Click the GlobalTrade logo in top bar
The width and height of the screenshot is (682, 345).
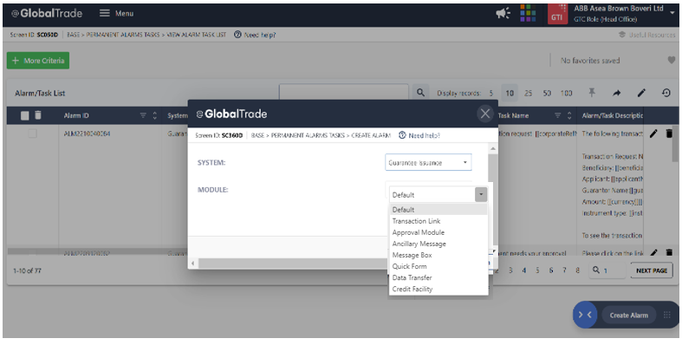pos(47,14)
